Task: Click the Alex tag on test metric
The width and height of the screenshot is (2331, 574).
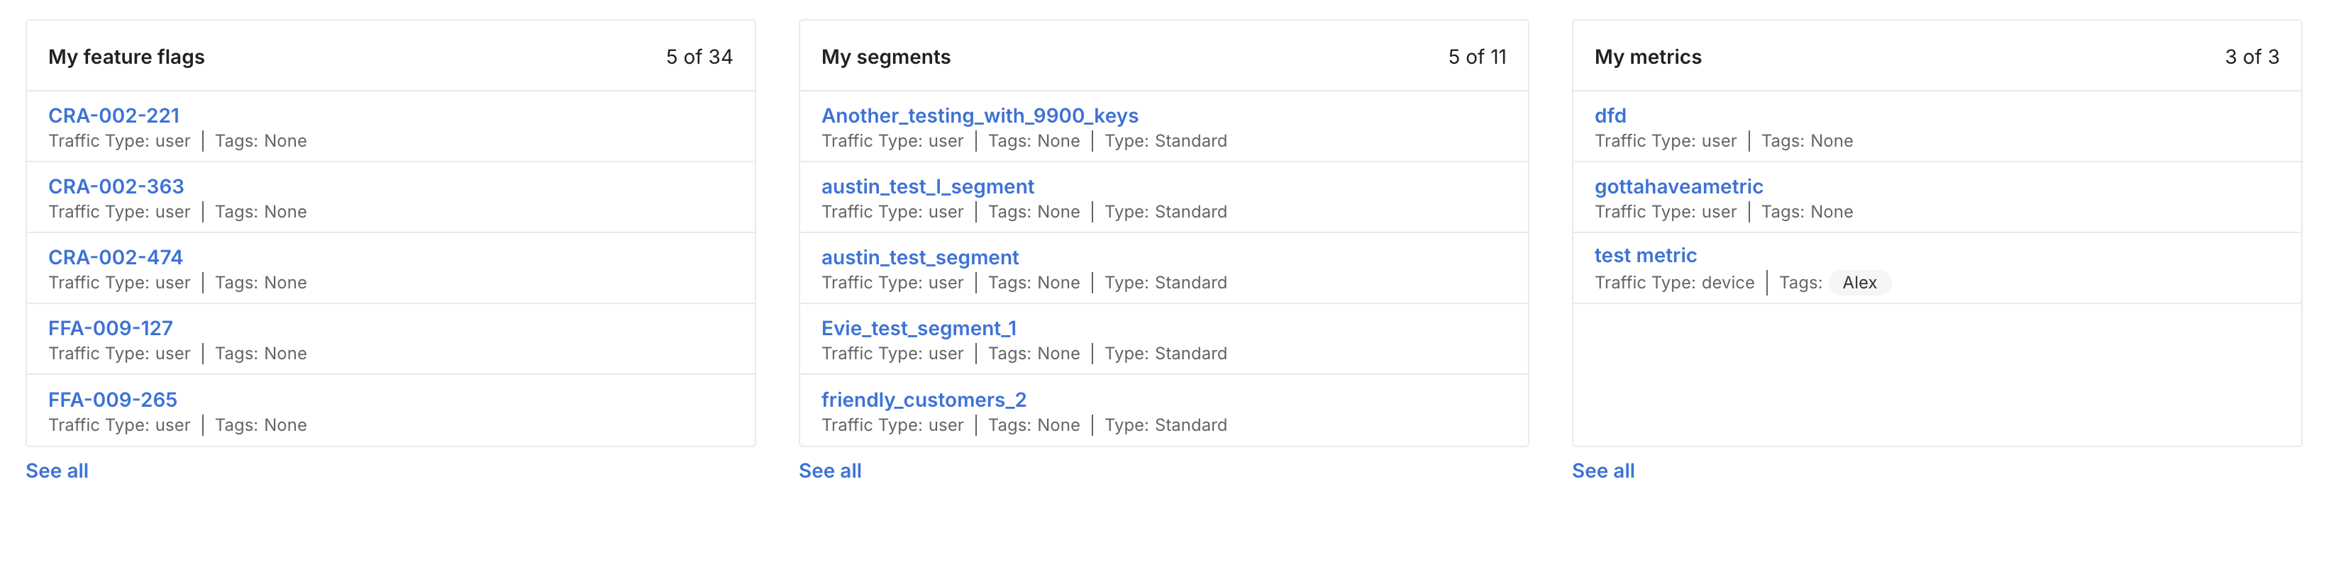Action: pyautogui.click(x=1859, y=283)
